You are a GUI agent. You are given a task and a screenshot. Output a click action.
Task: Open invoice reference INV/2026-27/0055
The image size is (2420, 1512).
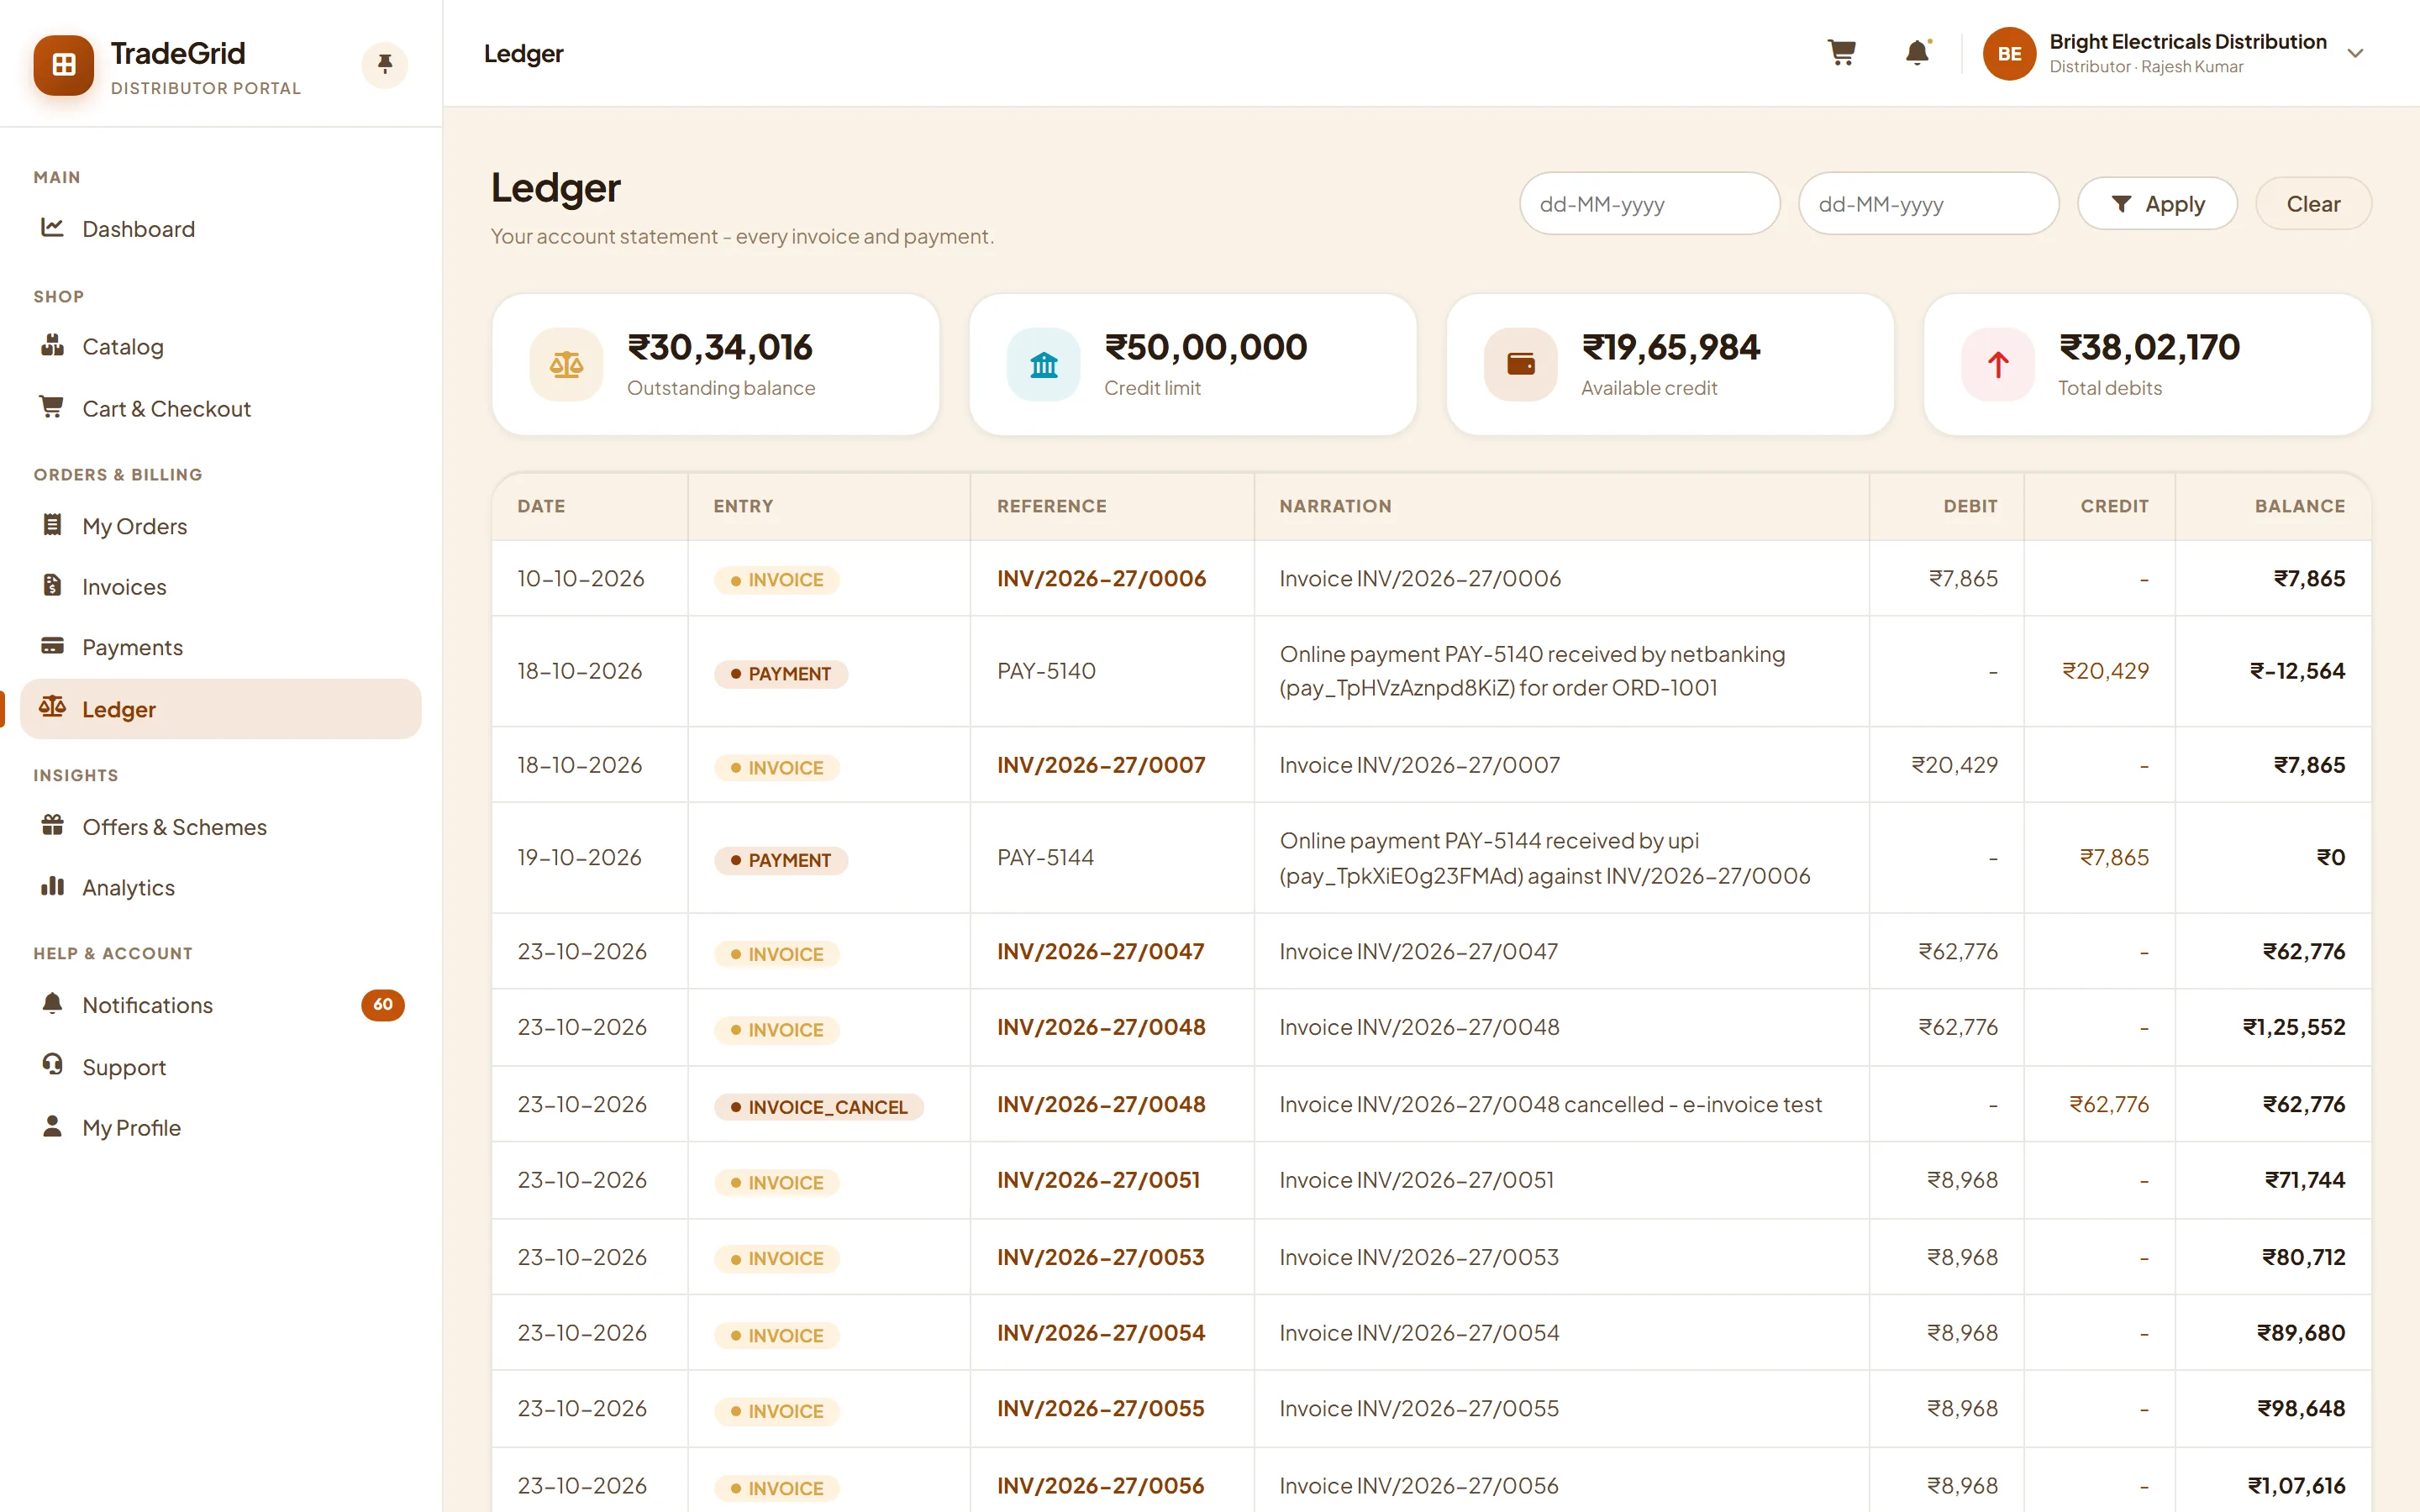(1101, 1409)
